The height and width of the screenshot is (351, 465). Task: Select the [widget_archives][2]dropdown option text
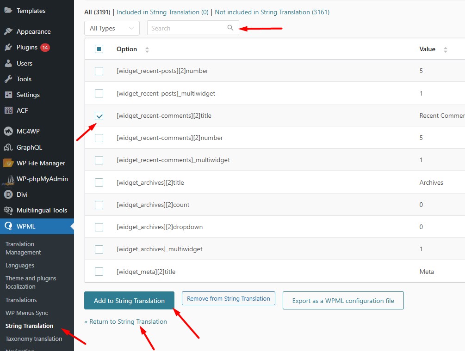[160, 227]
